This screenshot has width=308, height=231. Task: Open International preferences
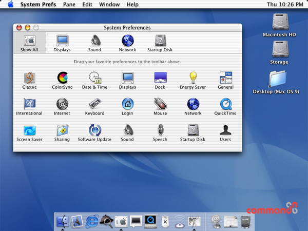coord(29,107)
